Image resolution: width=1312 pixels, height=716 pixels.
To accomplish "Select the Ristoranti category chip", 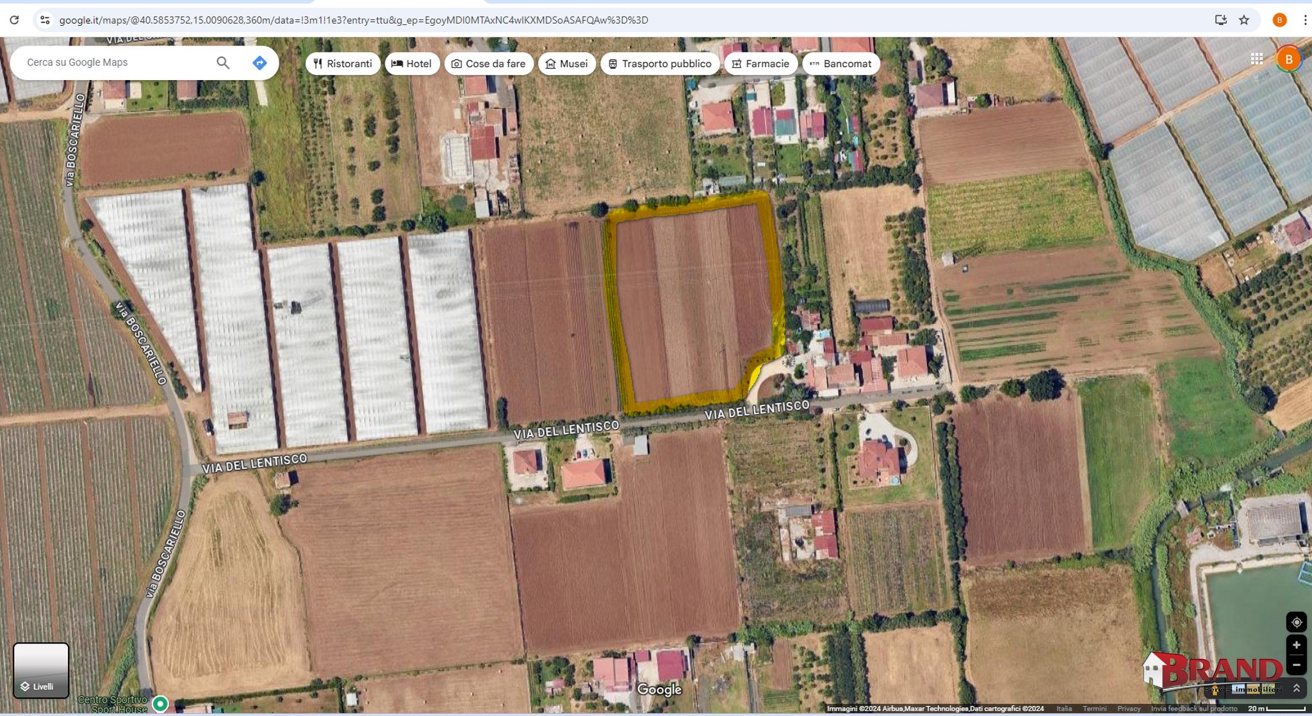I will point(343,63).
